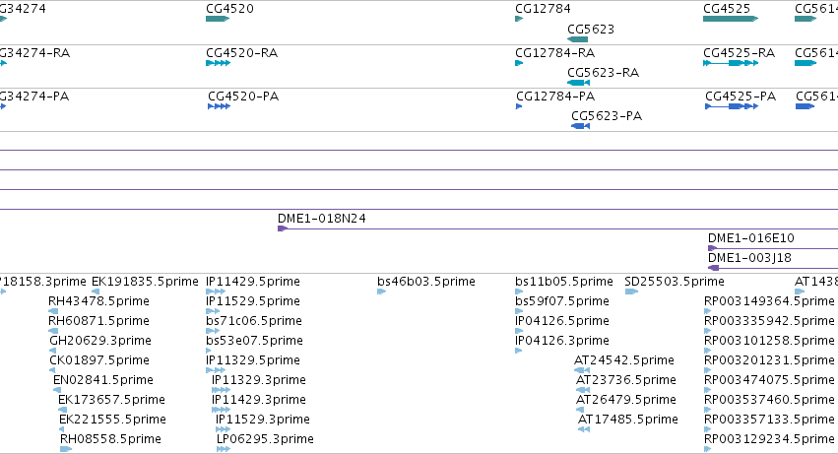Click the CG5623-PA protein label
Viewport: 838px width, 454px height.
607,116
